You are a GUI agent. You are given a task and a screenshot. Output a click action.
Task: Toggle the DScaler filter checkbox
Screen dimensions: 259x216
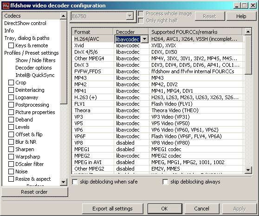(11, 164)
